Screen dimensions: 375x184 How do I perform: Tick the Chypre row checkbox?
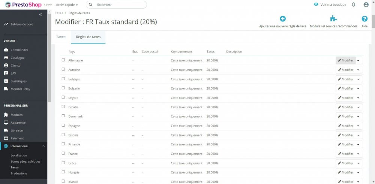[x=63, y=97]
